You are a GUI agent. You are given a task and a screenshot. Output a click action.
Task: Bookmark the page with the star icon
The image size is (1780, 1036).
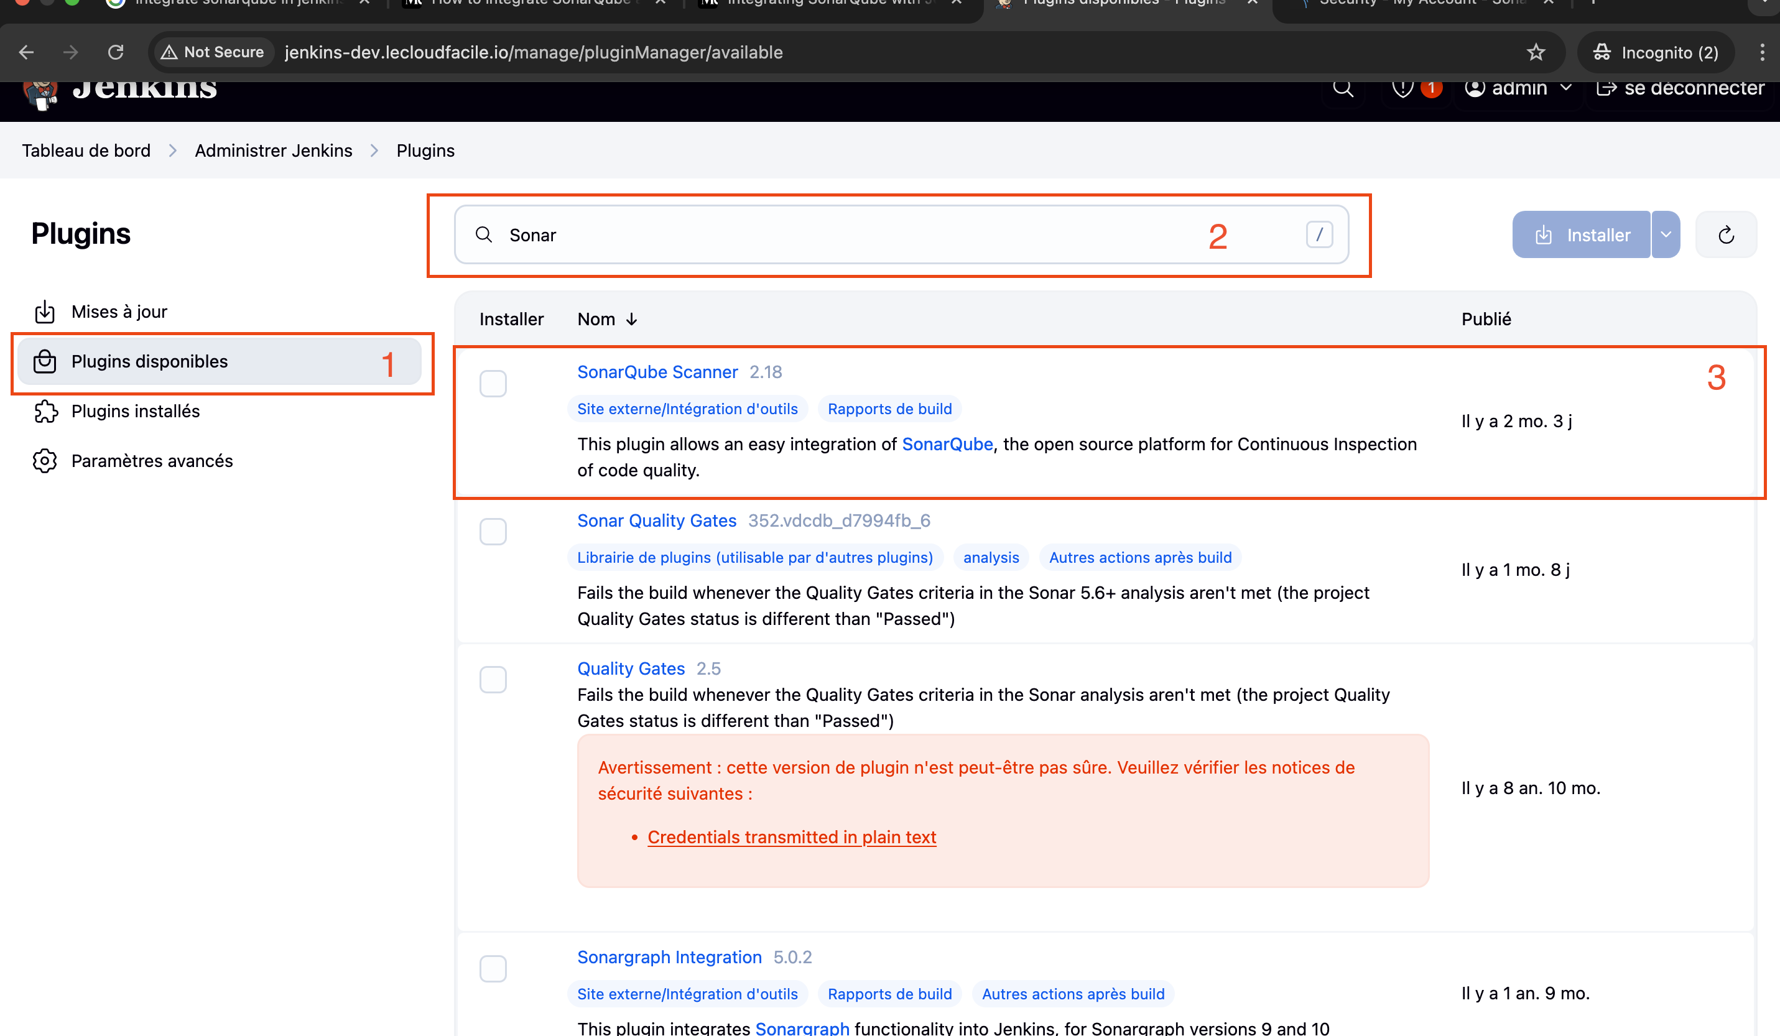pyautogui.click(x=1536, y=52)
